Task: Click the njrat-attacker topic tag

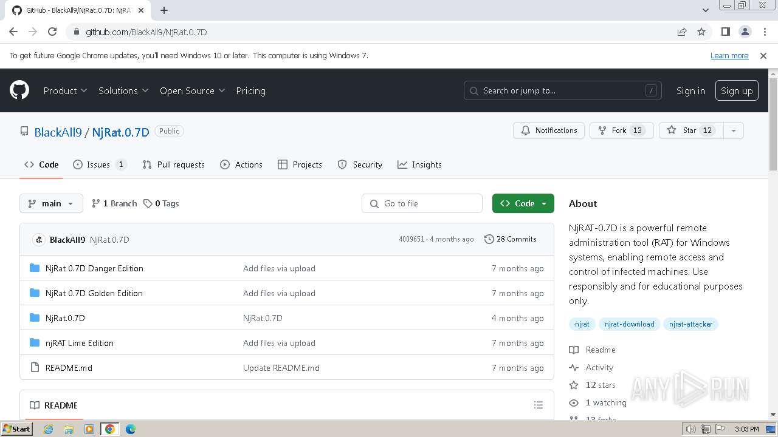Action: [690, 324]
